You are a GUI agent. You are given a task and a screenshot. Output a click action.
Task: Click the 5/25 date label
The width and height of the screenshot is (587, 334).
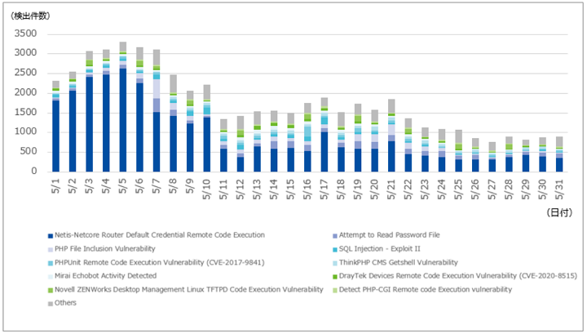click(458, 189)
